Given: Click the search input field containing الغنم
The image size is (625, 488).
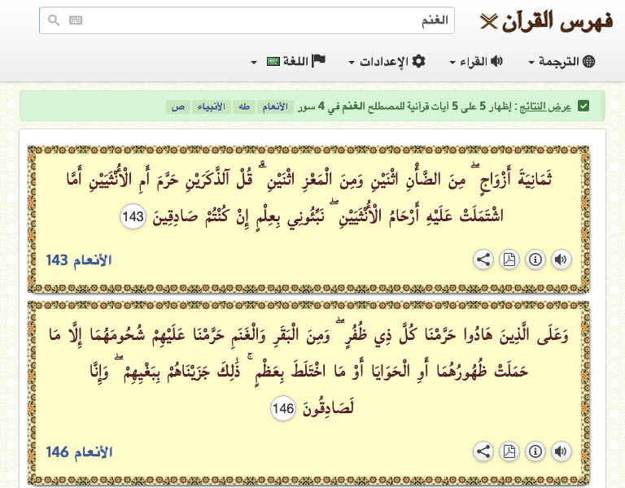Looking at the screenshot, I should (247, 20).
